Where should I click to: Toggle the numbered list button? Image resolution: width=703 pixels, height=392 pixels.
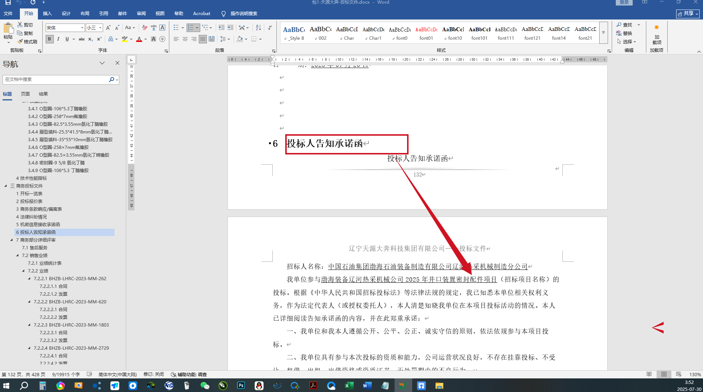190,28
